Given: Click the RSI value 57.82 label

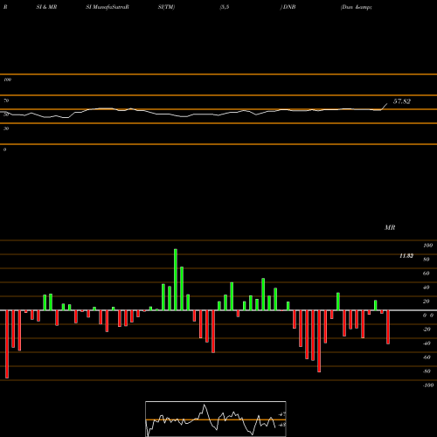Looking at the screenshot, I should [x=402, y=101].
